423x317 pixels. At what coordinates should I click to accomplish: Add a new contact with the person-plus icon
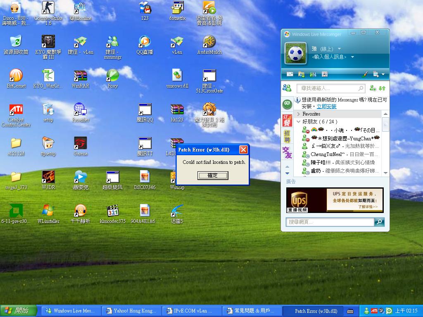tap(372, 88)
